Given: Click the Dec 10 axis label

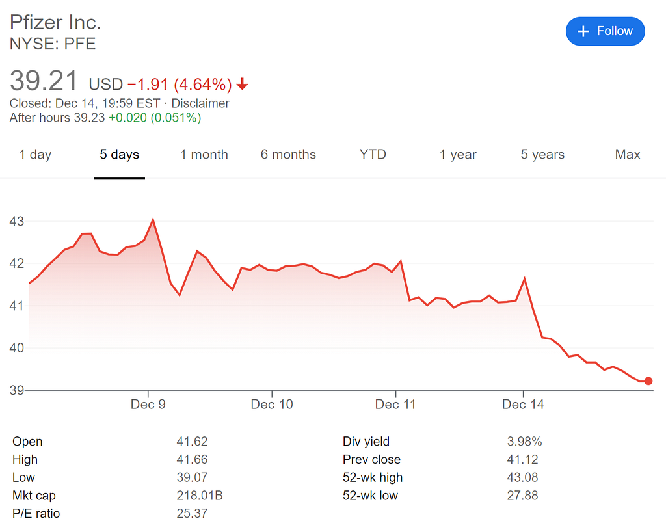Looking at the screenshot, I should (272, 405).
